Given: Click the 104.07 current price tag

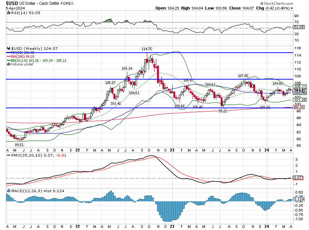Looking at the screenshot, I should tap(299, 90).
